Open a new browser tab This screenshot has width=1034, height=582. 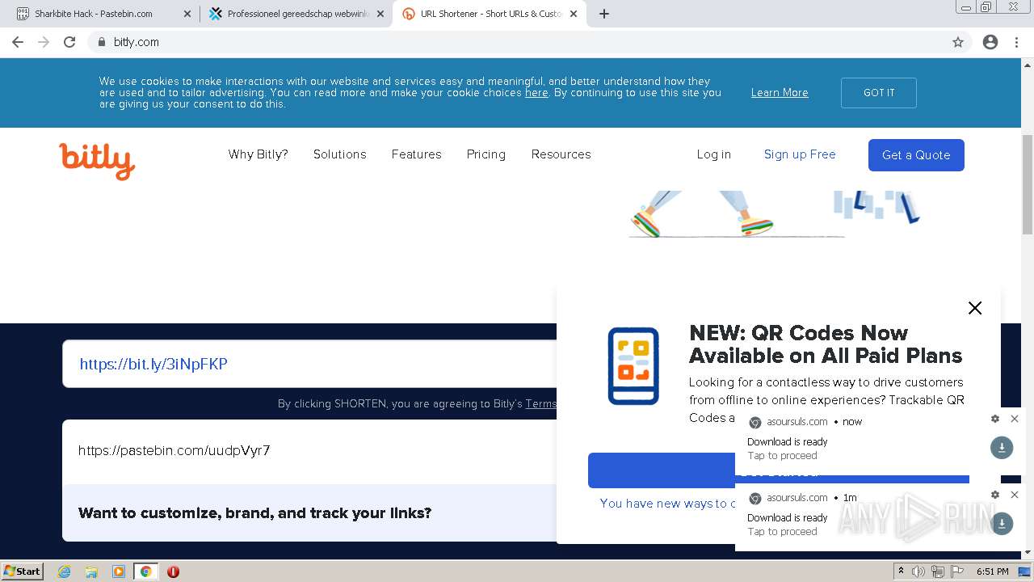pyautogui.click(x=604, y=14)
